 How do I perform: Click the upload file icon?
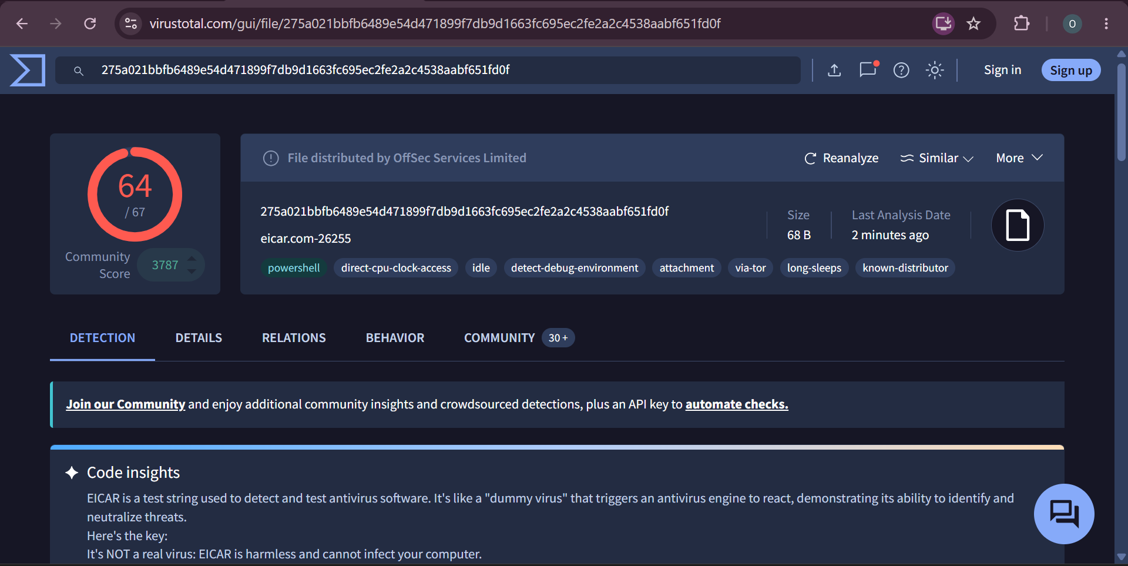click(834, 70)
